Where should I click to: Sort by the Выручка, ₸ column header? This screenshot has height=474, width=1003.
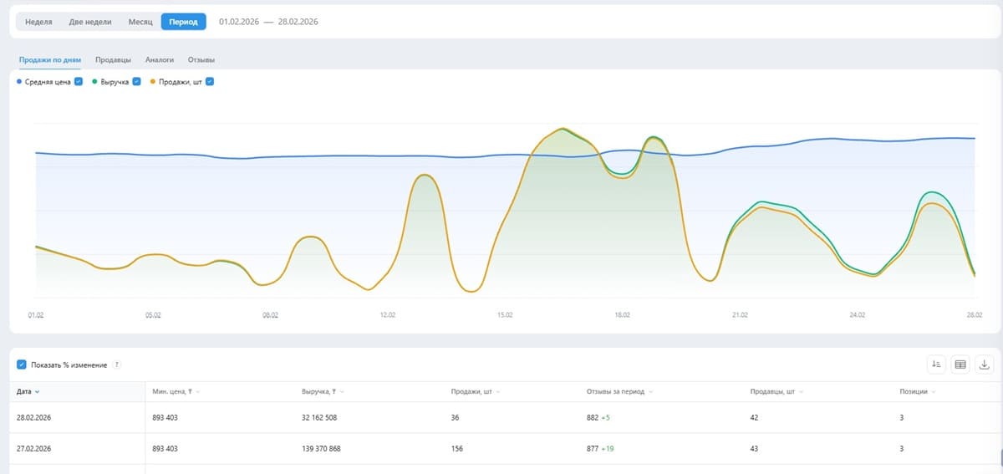pyautogui.click(x=323, y=391)
